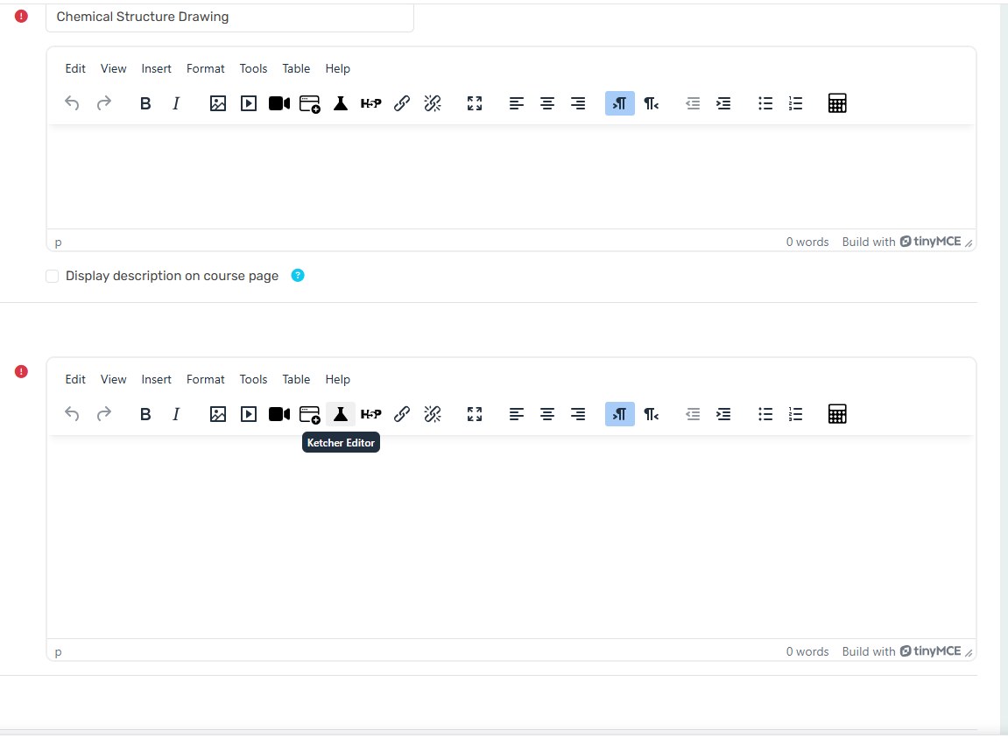Align center in the lower editor
The width and height of the screenshot is (1008, 745).
pos(547,414)
